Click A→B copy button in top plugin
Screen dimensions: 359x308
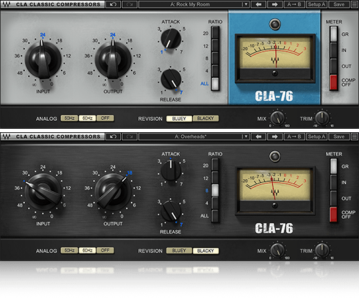[294, 4]
